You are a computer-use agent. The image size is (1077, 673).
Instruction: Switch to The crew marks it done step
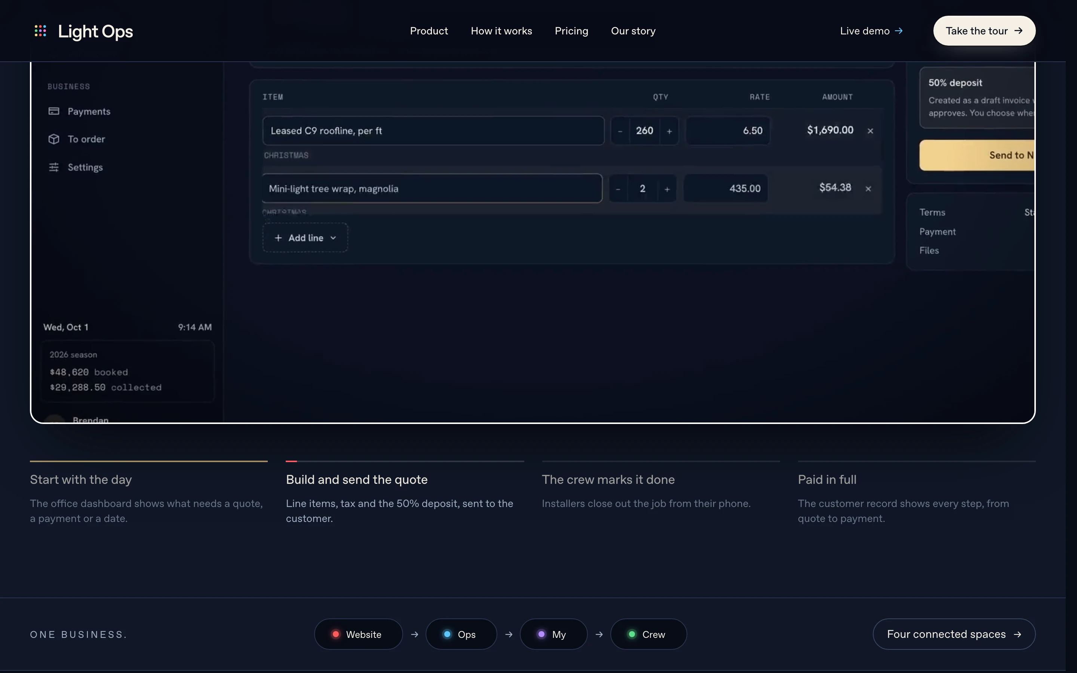click(661, 485)
